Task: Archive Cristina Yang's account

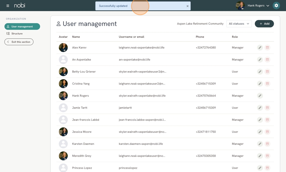Action: point(267,84)
